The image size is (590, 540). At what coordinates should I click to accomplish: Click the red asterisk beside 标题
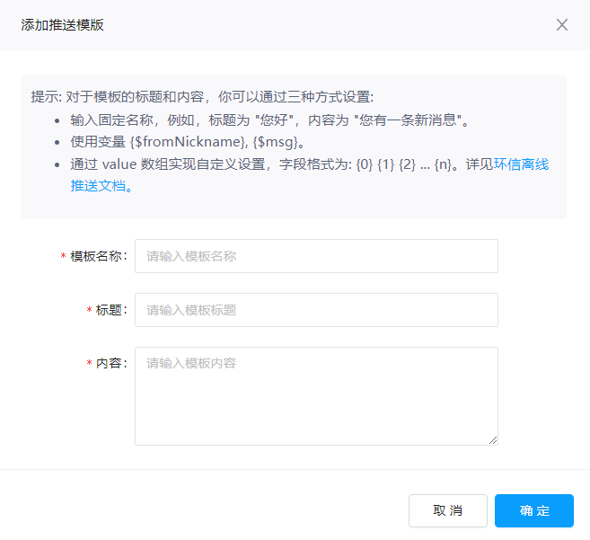click(x=89, y=311)
